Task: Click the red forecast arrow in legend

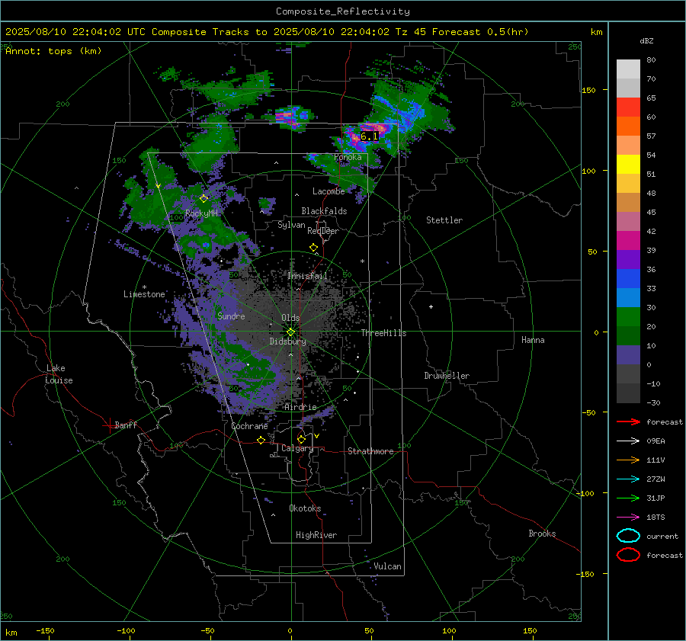Action: pyautogui.click(x=628, y=421)
